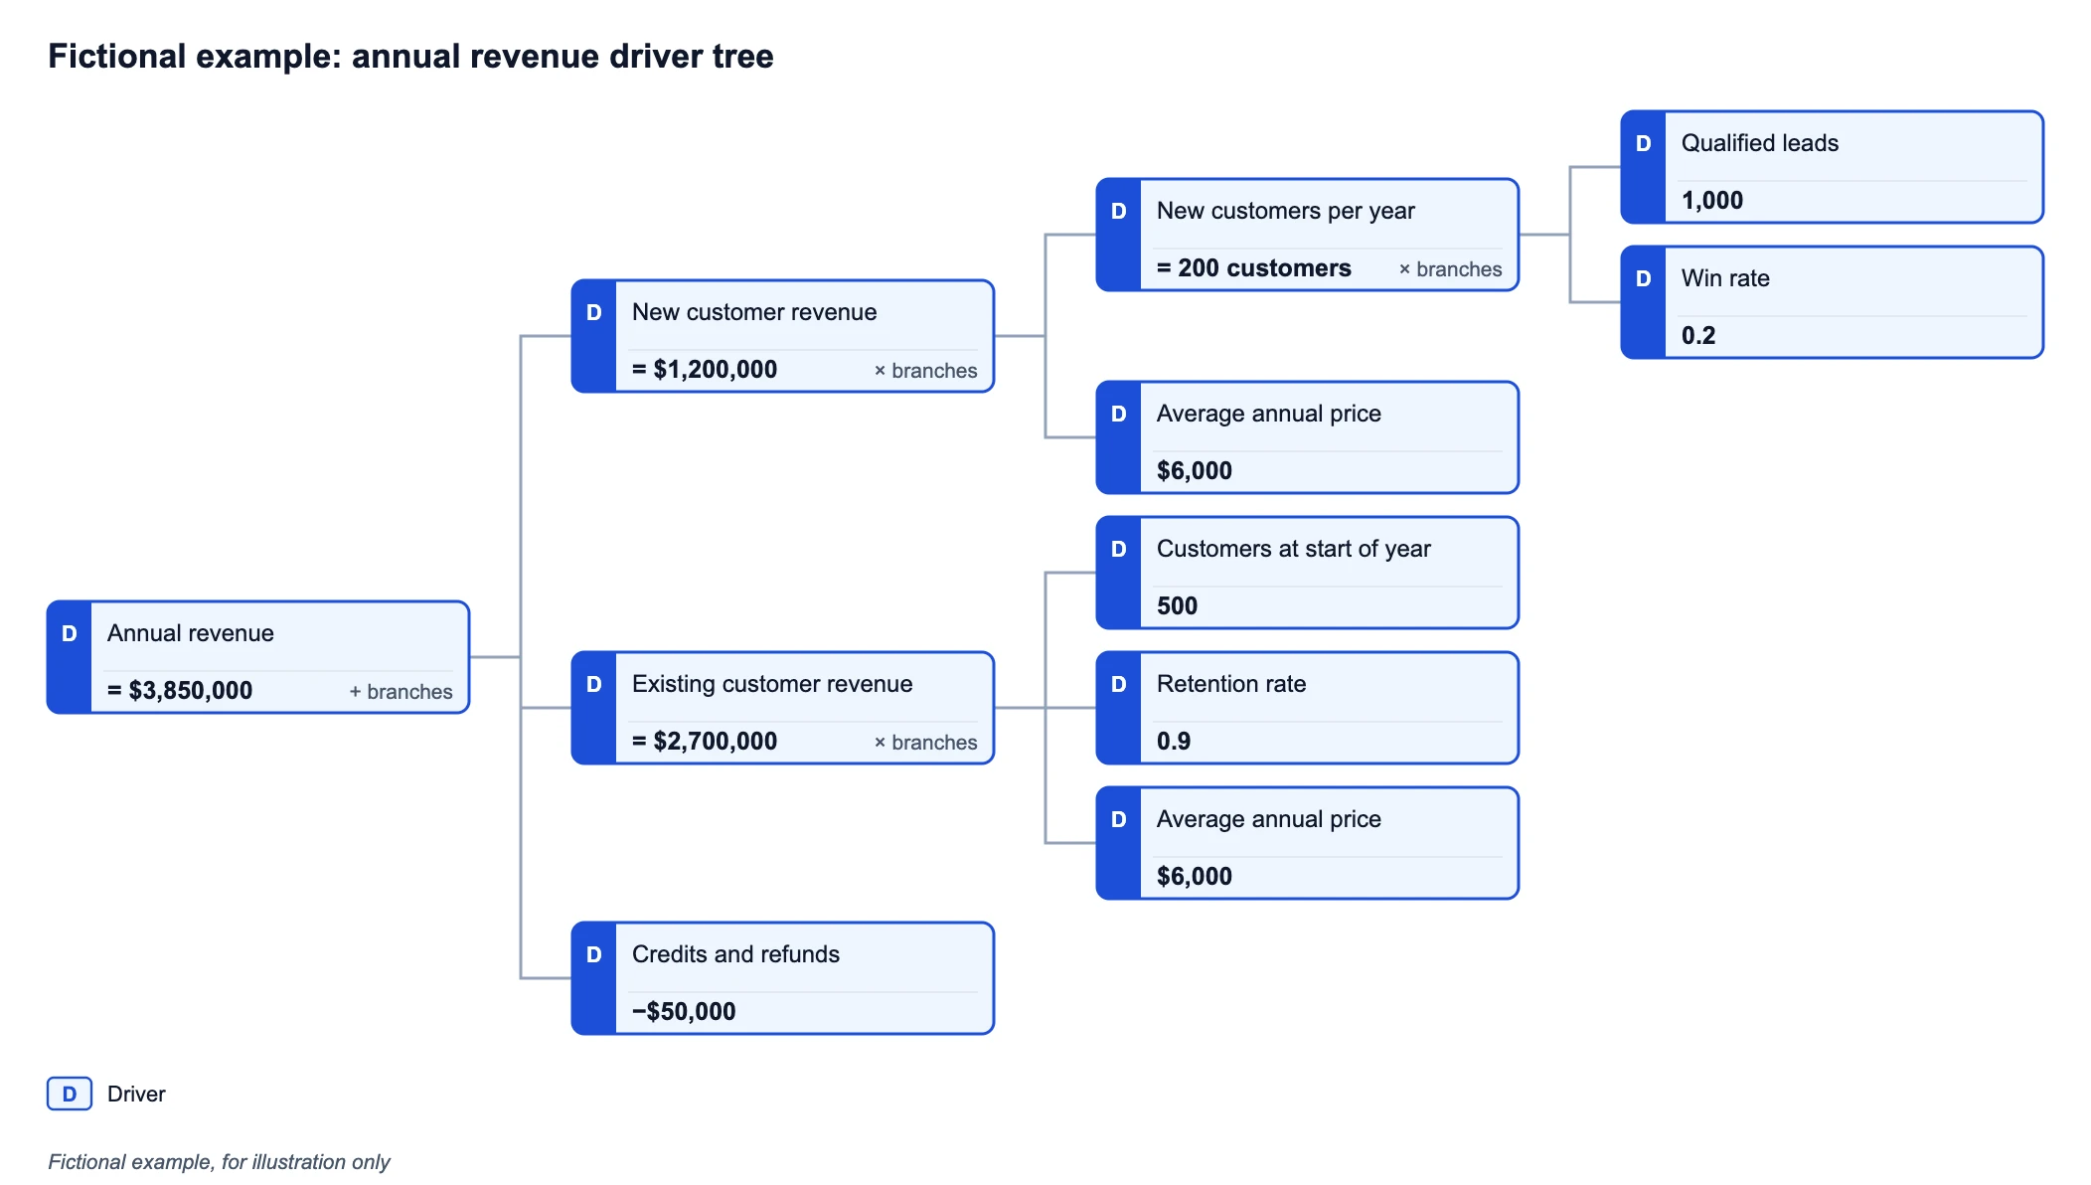The height and width of the screenshot is (1185, 2091).
Task: Click the '= $2,700,000' value
Action: [x=705, y=742]
